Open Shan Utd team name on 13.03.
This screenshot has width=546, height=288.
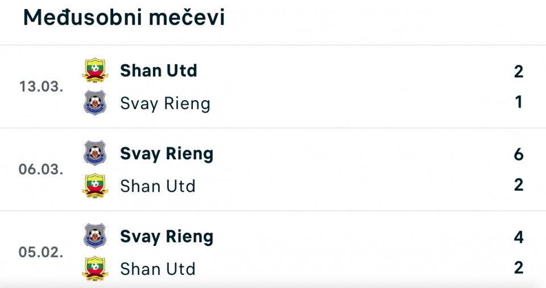(x=159, y=71)
